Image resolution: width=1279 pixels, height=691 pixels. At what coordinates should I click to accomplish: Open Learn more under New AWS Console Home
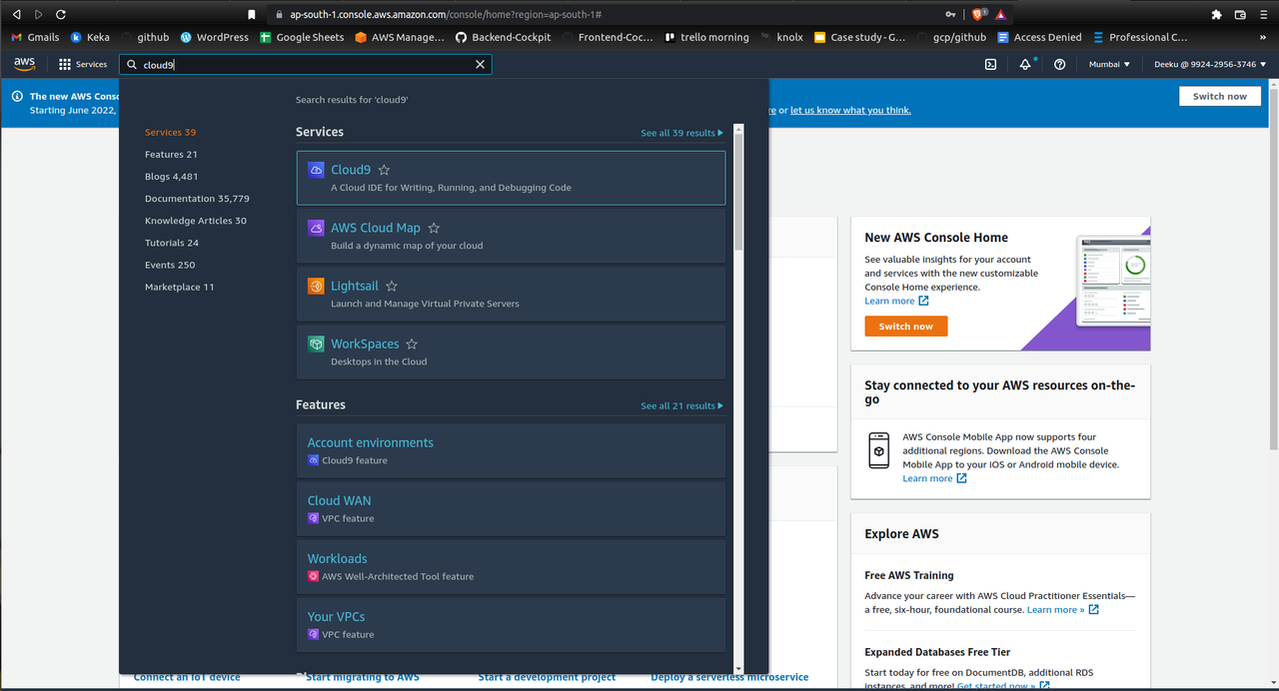coord(896,301)
